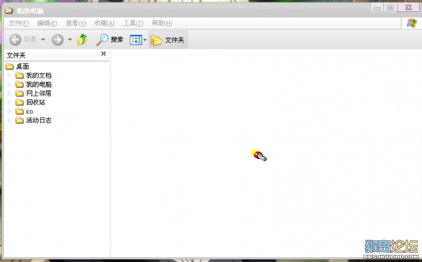Screen dimensions: 422x262
Task: Select the ico folder in tree
Action: point(30,111)
